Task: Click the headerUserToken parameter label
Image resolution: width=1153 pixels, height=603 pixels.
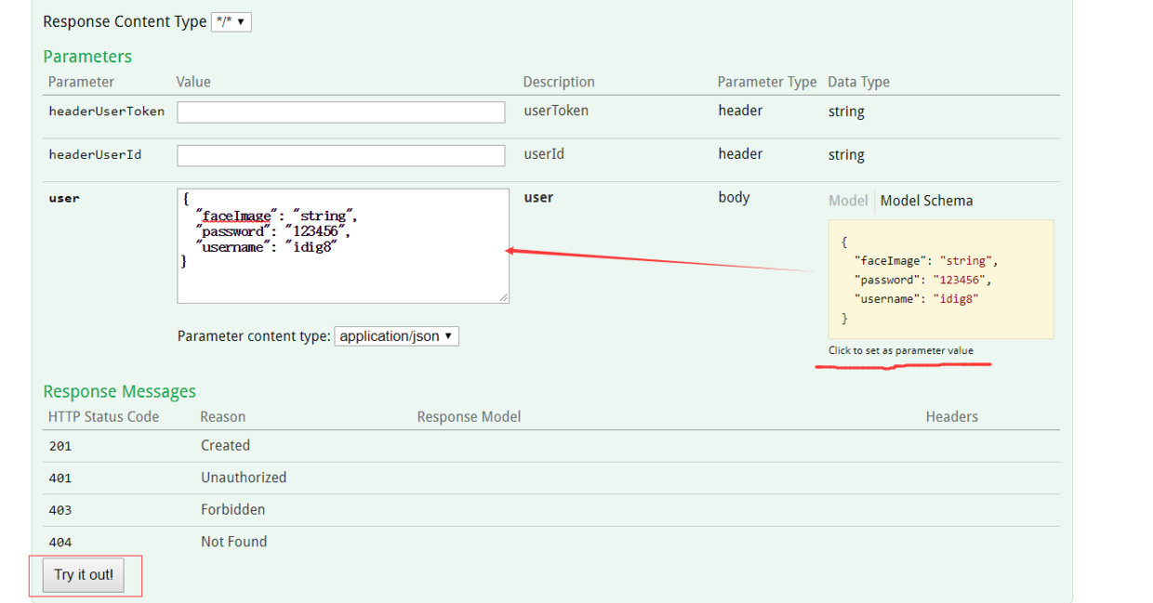Action: click(x=106, y=111)
